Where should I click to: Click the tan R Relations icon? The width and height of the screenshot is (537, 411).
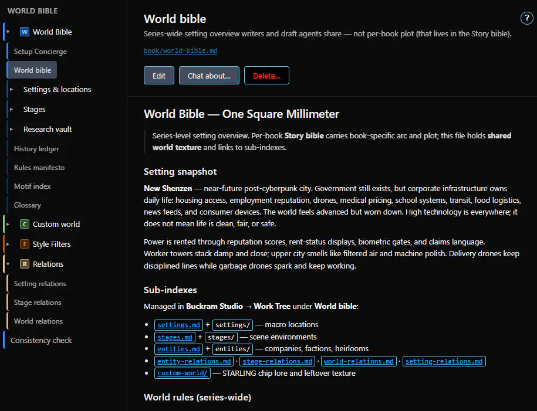25,264
